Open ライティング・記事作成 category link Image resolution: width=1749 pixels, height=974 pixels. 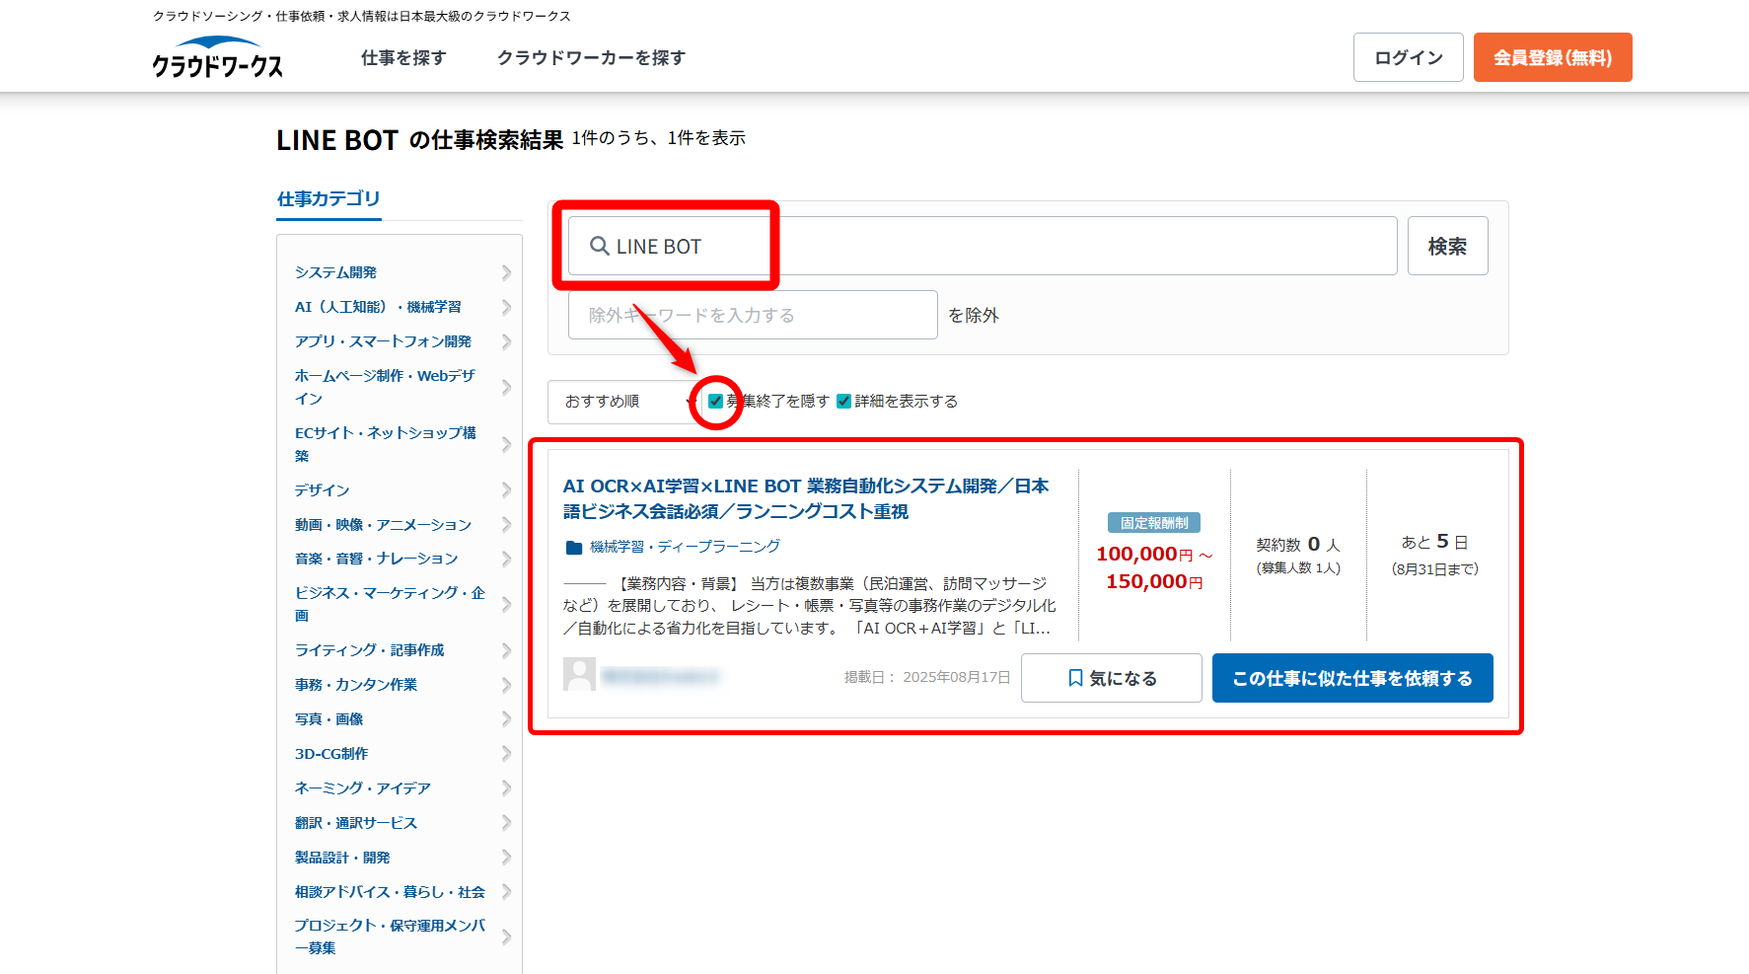point(369,650)
